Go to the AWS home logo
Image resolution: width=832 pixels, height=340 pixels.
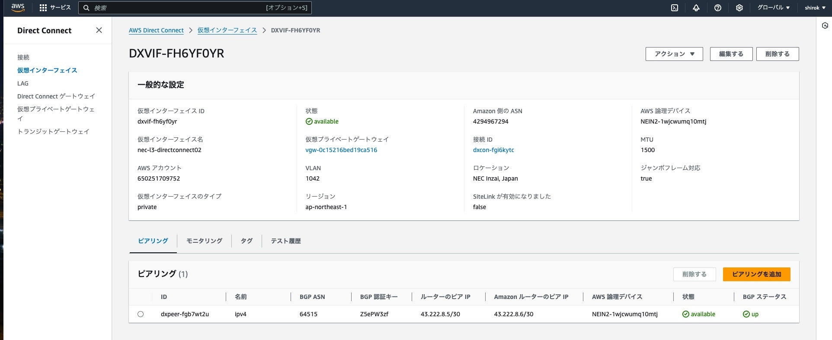coord(18,8)
